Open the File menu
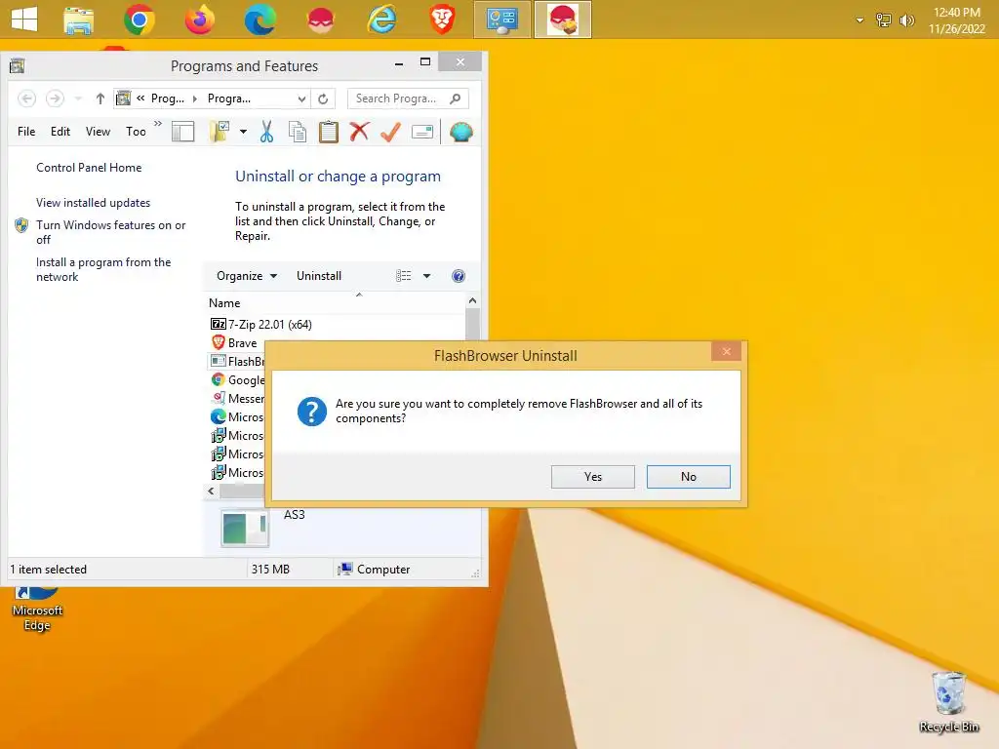Viewport: 999px width, 749px height. tap(26, 132)
